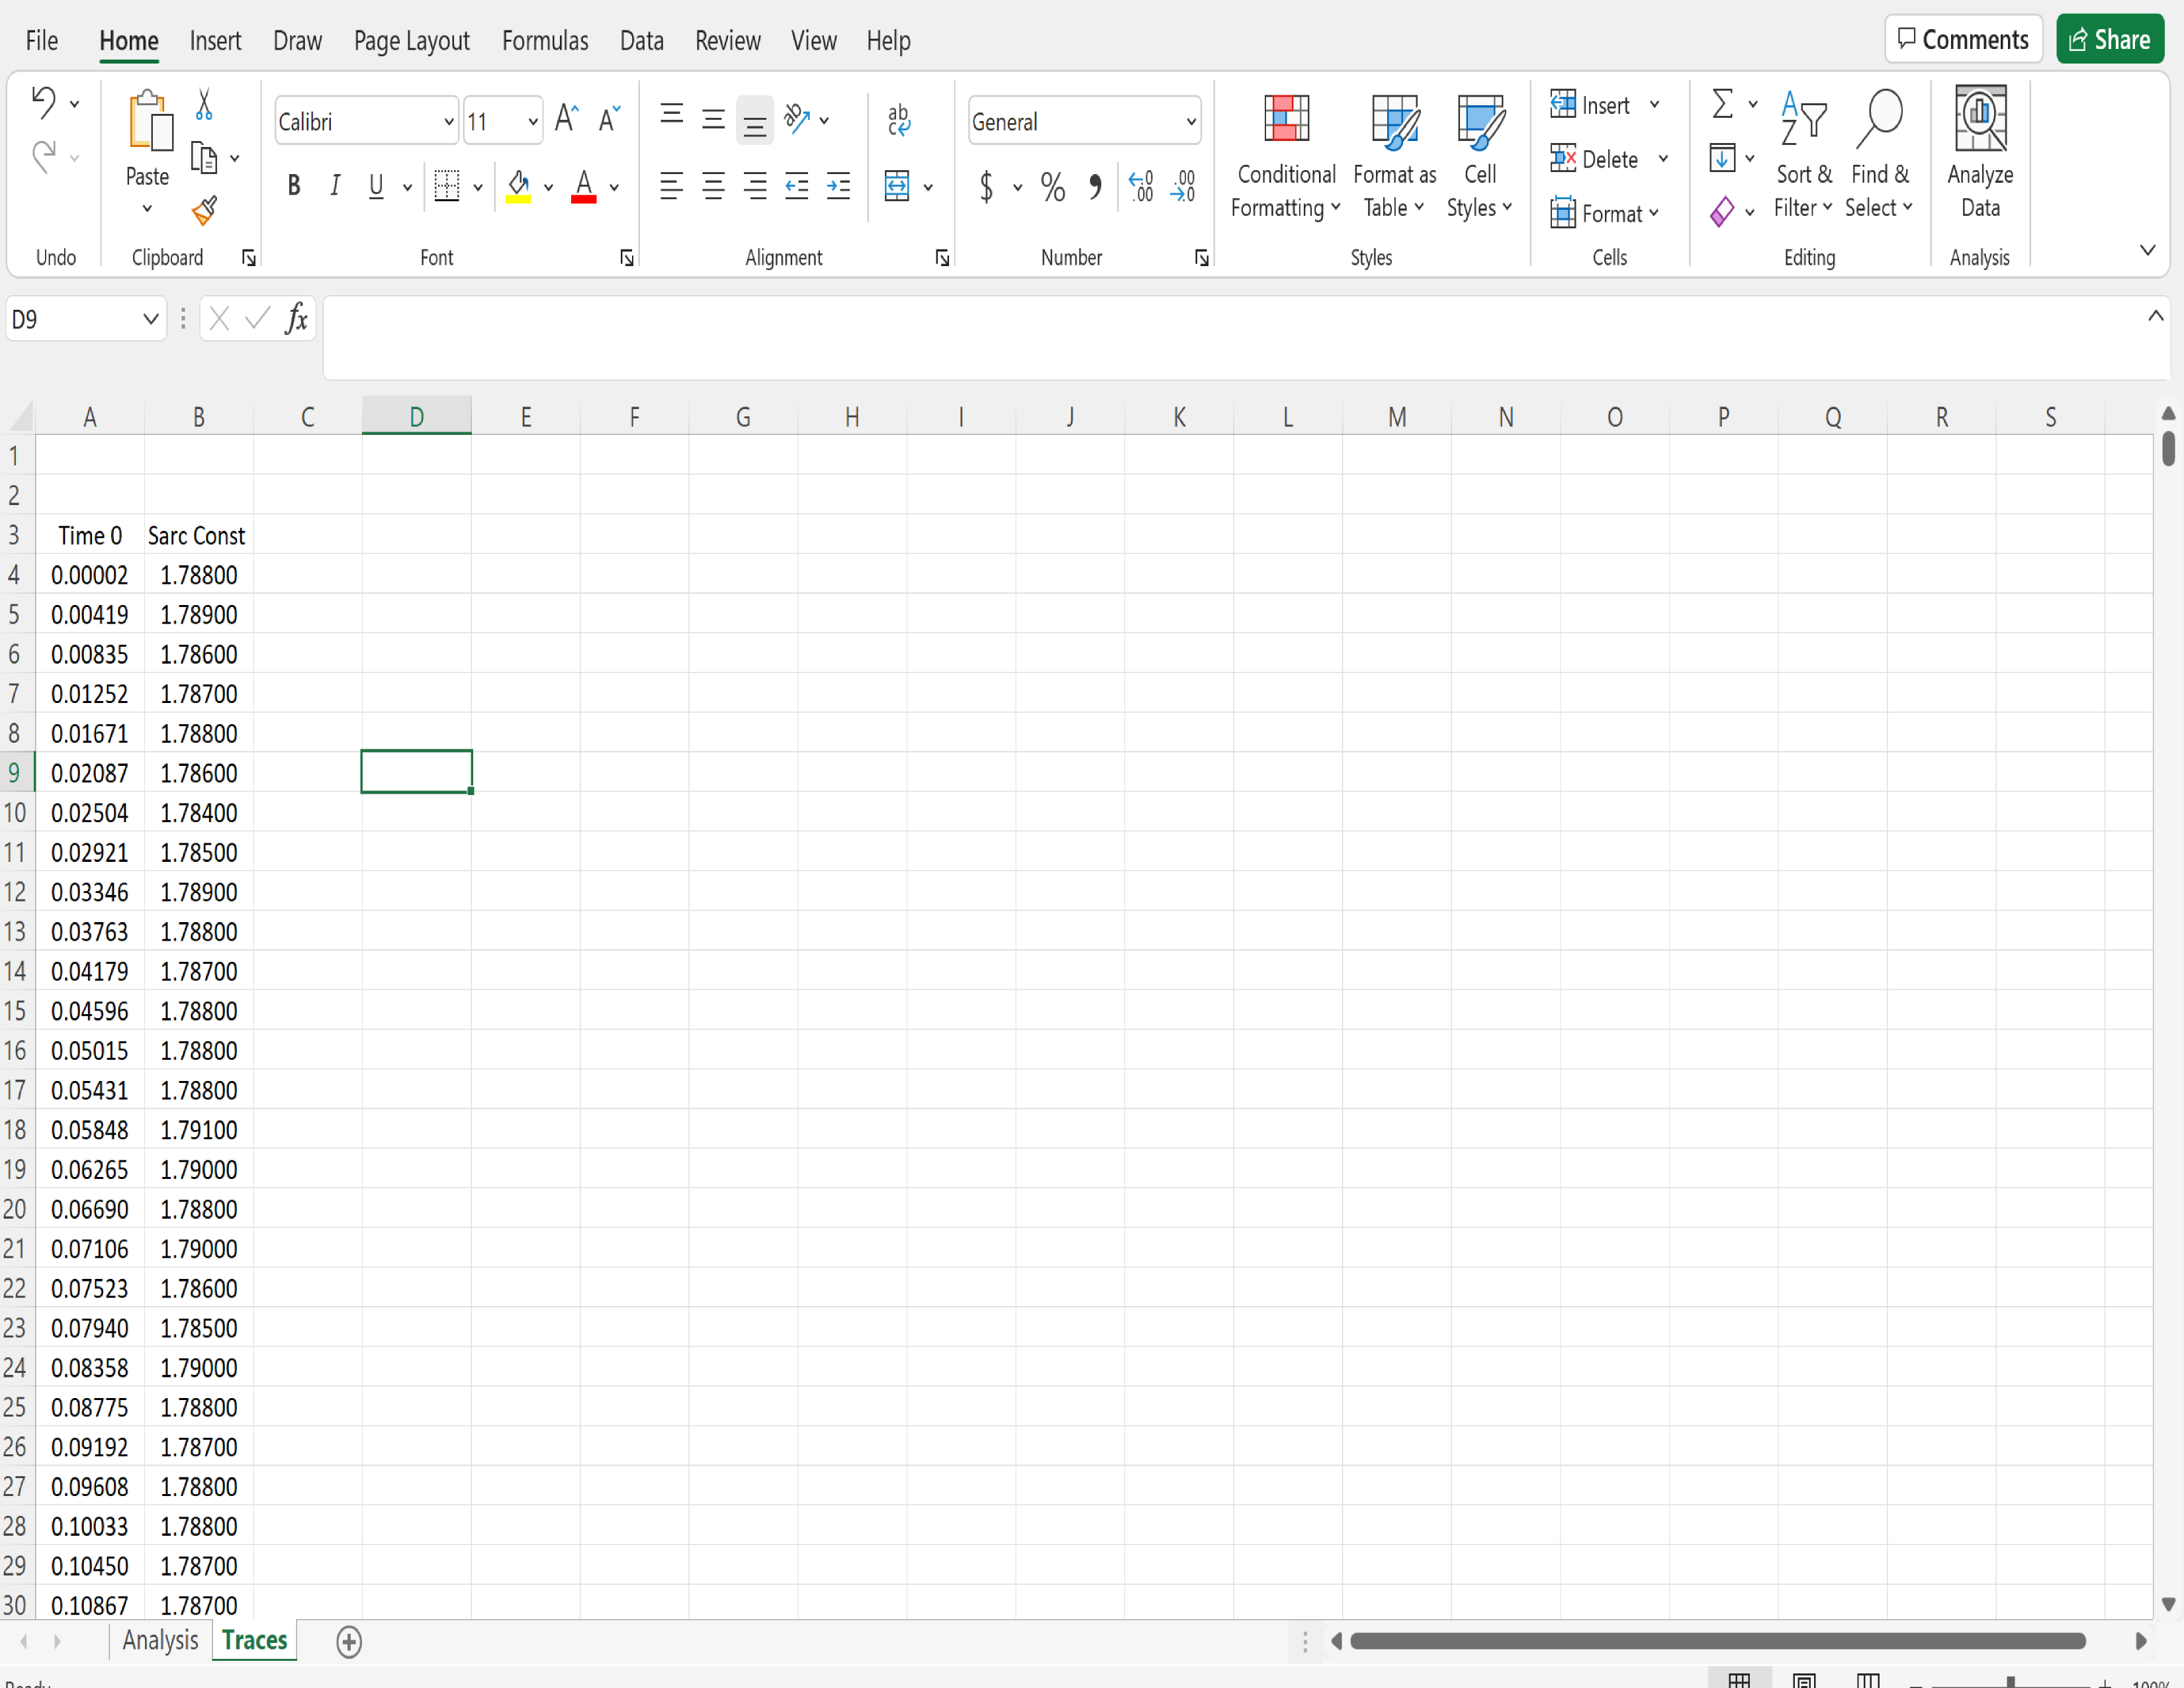The width and height of the screenshot is (2184, 1688).
Task: Click the Comments button
Action: pyautogui.click(x=1963, y=40)
